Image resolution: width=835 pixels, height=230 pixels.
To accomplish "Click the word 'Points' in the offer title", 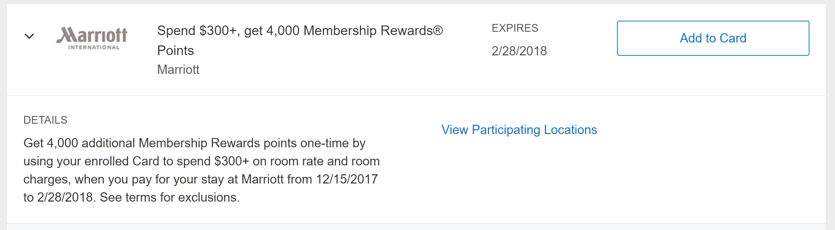I will point(175,51).
